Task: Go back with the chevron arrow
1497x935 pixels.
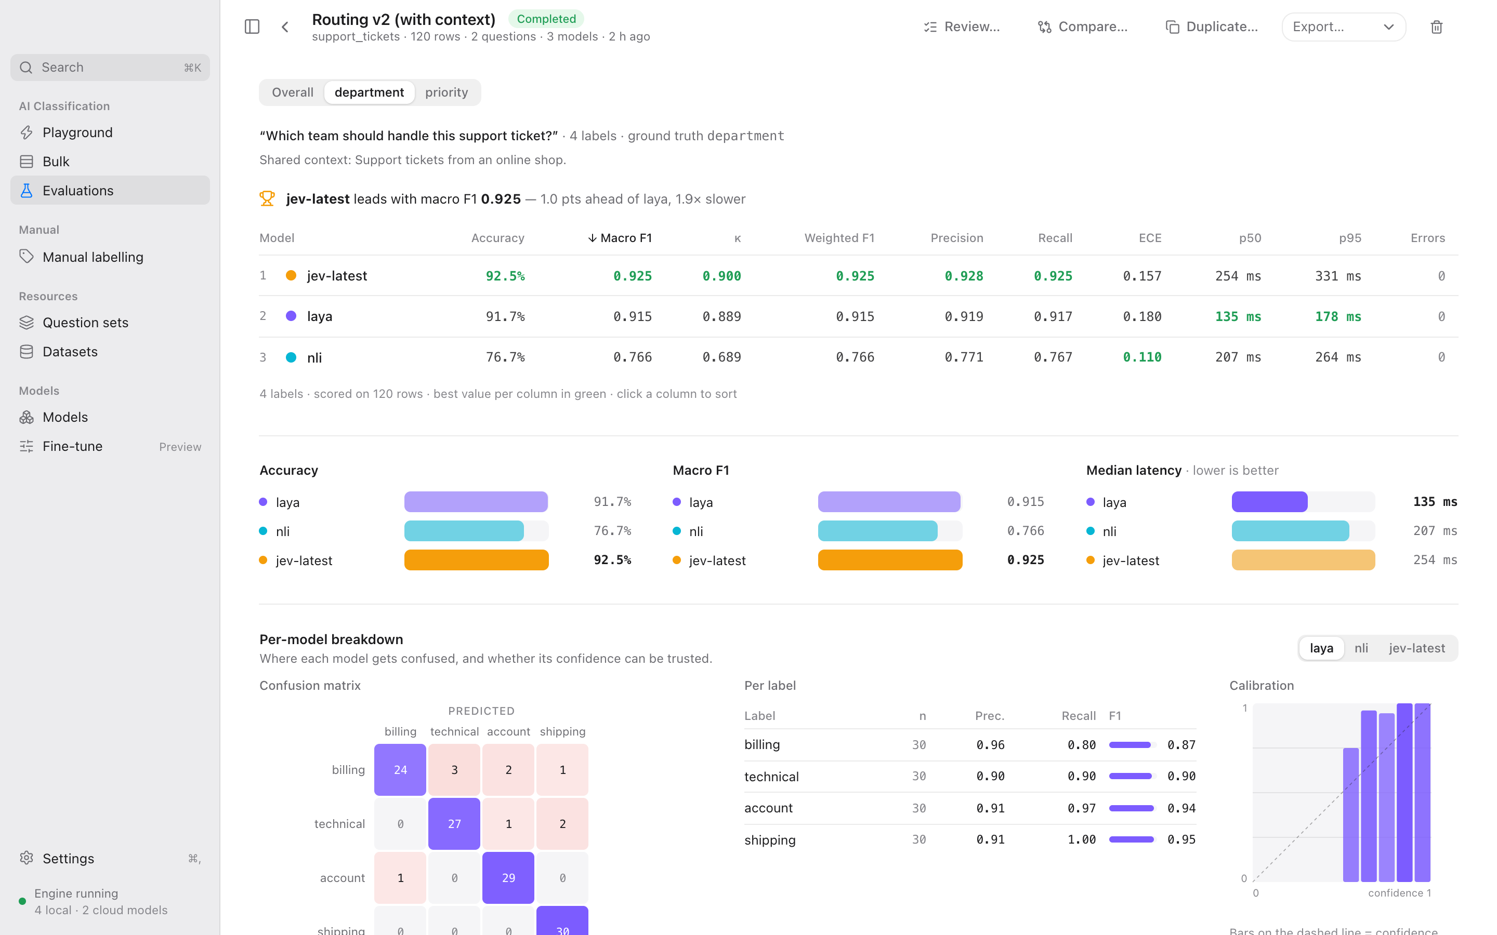Action: [x=285, y=26]
